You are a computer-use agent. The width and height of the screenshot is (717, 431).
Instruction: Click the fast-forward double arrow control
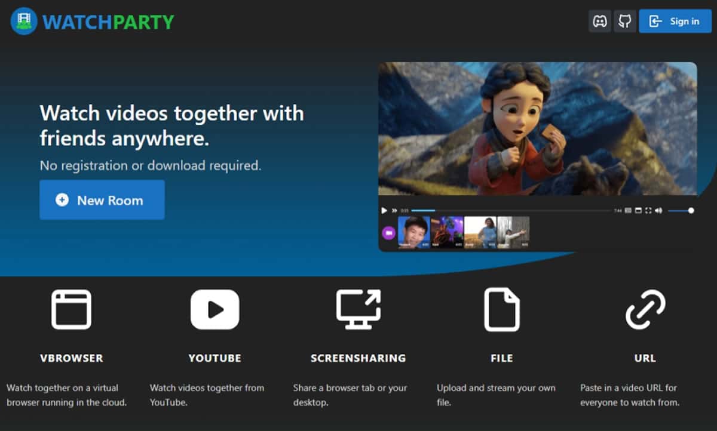point(394,211)
